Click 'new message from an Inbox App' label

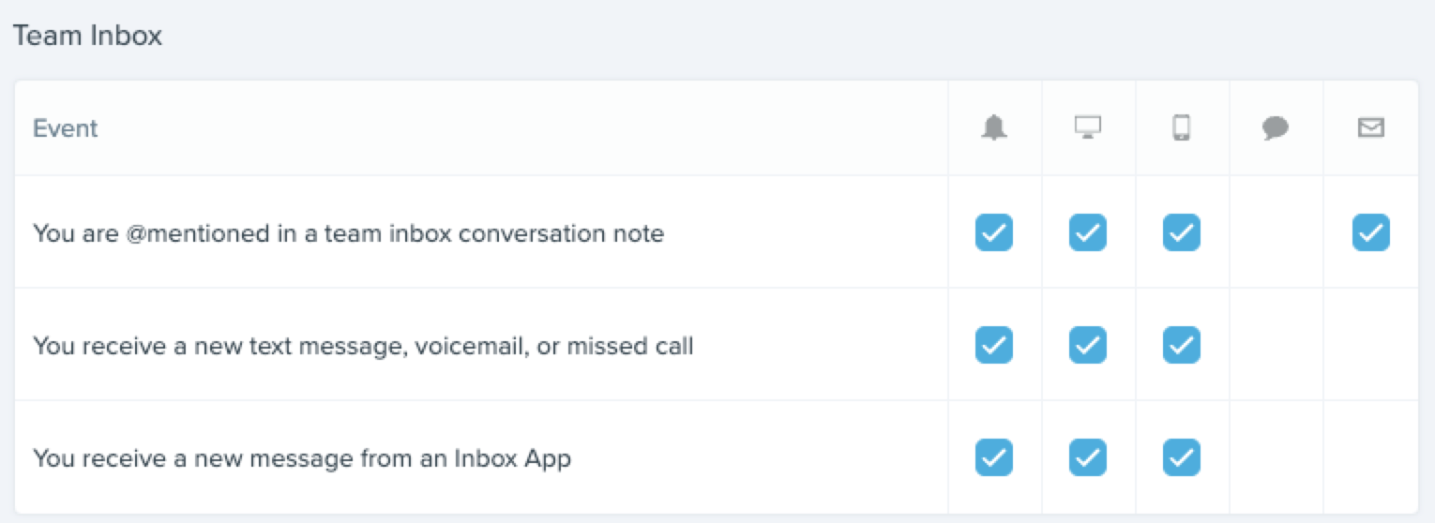coord(302,459)
